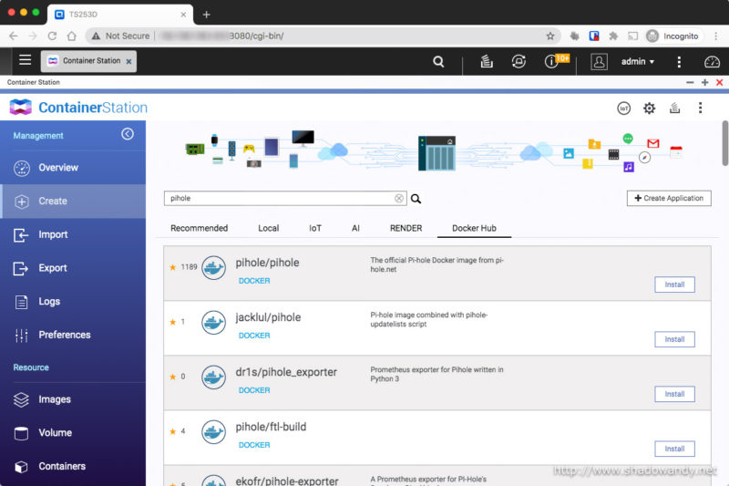Screen dimensions: 729x486
Task: Open Preferences in the sidebar
Action: click(x=64, y=335)
